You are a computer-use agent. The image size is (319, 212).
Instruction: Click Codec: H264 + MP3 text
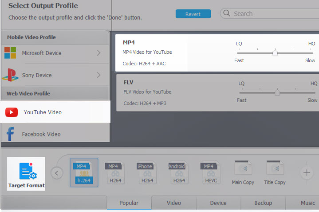[x=145, y=104]
